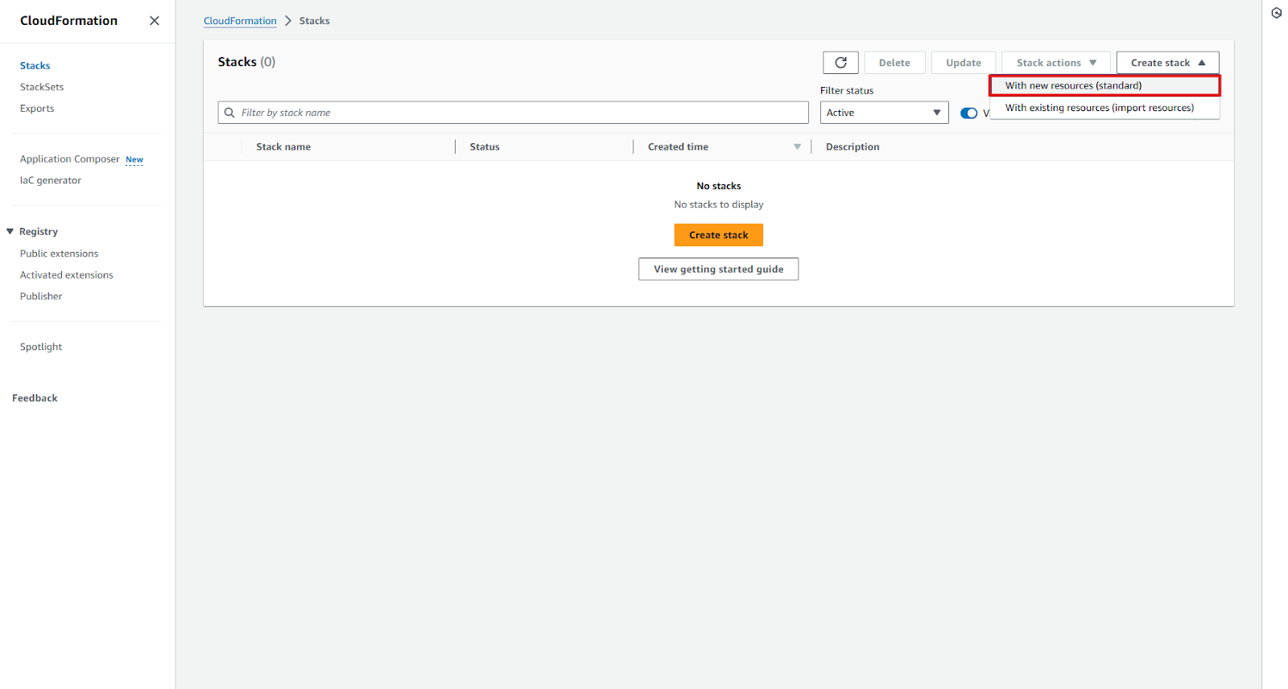The height and width of the screenshot is (689, 1288).
Task: Click the refresh stacks icon button
Action: click(840, 63)
